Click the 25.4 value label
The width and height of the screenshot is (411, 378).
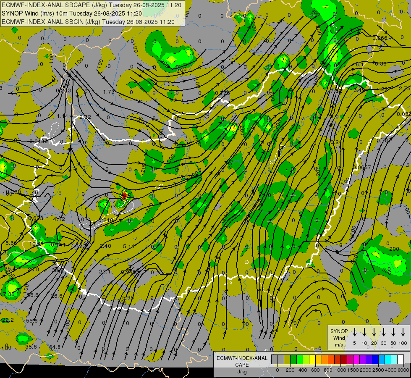point(10,268)
